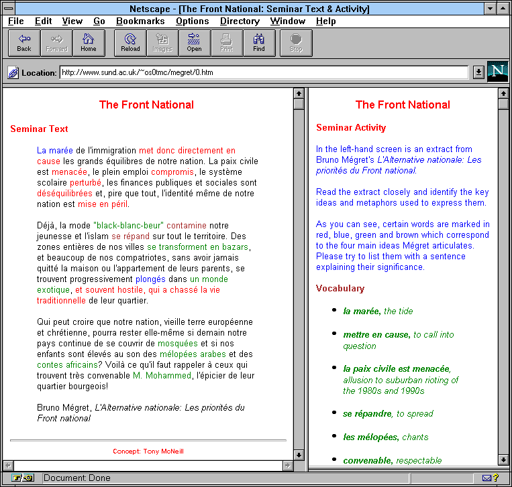Click the location page proxy icon
Image resolution: width=512 pixels, height=487 pixels.
tap(13, 72)
